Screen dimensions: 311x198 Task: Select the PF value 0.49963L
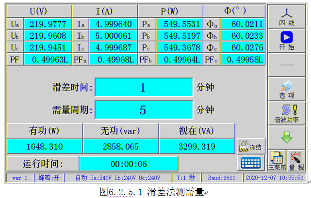coord(48,60)
